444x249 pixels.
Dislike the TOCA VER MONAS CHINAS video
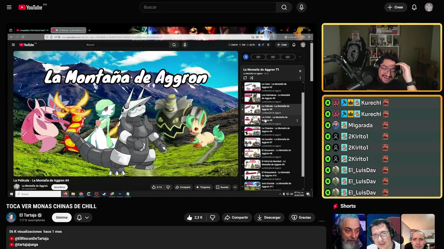pos(213,218)
